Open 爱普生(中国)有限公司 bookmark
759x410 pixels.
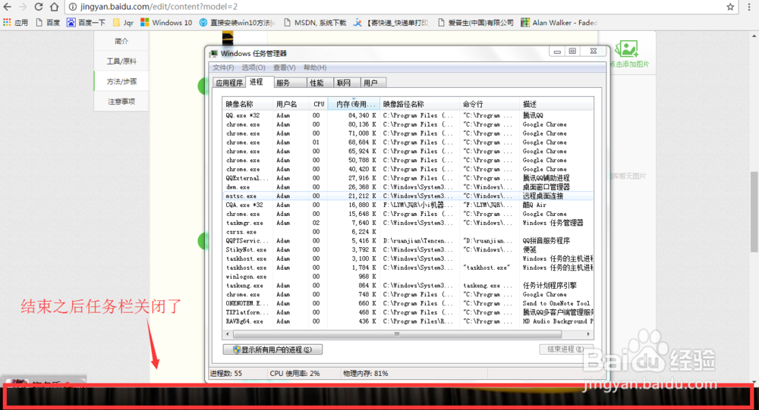[475, 22]
